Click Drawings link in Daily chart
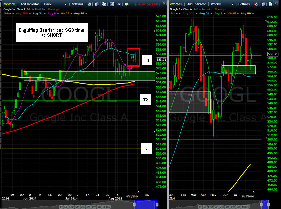Image resolution: width=281 pixels, height=209 pixels. pos(53,9)
